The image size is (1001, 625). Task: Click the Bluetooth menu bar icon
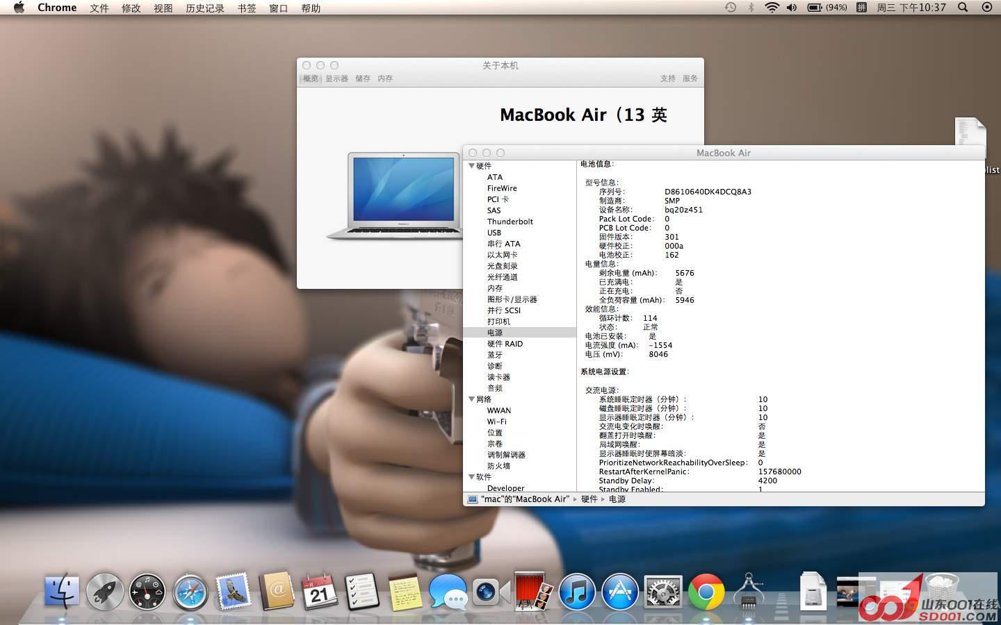coord(751,8)
